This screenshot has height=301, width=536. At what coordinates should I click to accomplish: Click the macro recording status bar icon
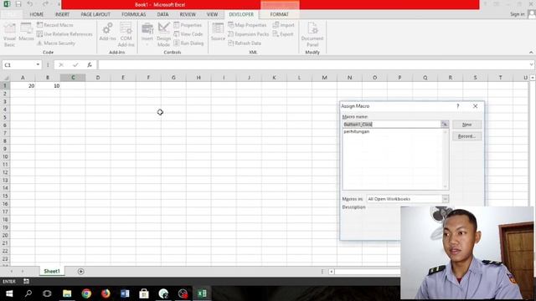26,281
